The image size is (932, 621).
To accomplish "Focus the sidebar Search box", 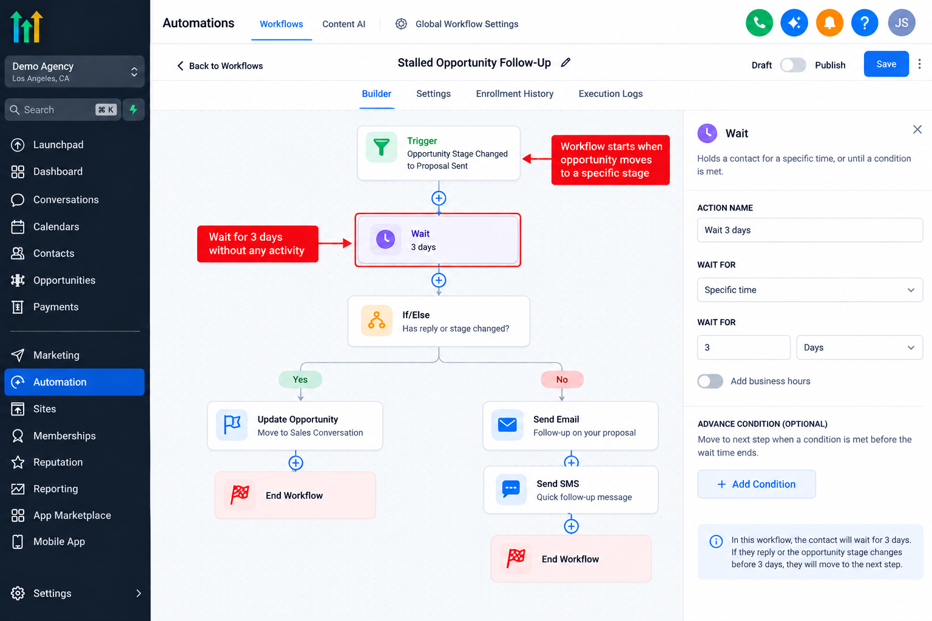I will 62,110.
